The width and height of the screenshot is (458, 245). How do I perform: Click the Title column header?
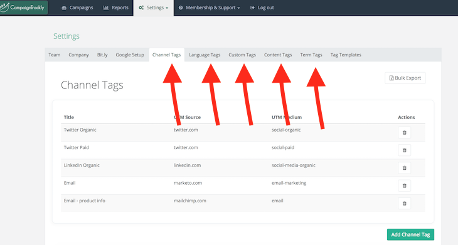tap(69, 117)
